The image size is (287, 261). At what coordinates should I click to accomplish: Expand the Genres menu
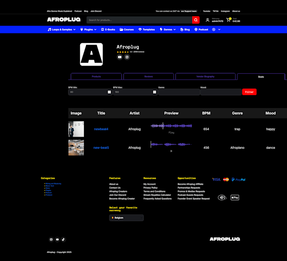click(168, 30)
